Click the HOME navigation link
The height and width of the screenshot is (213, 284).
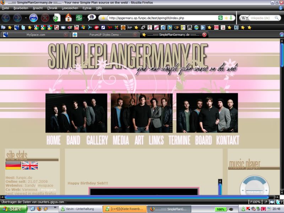coord(54,140)
